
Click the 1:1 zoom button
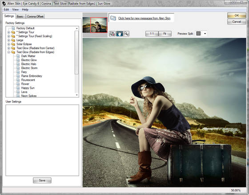point(152,34)
